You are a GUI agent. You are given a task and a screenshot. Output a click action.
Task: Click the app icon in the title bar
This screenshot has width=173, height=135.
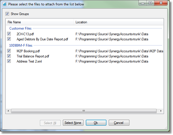pos(5,4)
